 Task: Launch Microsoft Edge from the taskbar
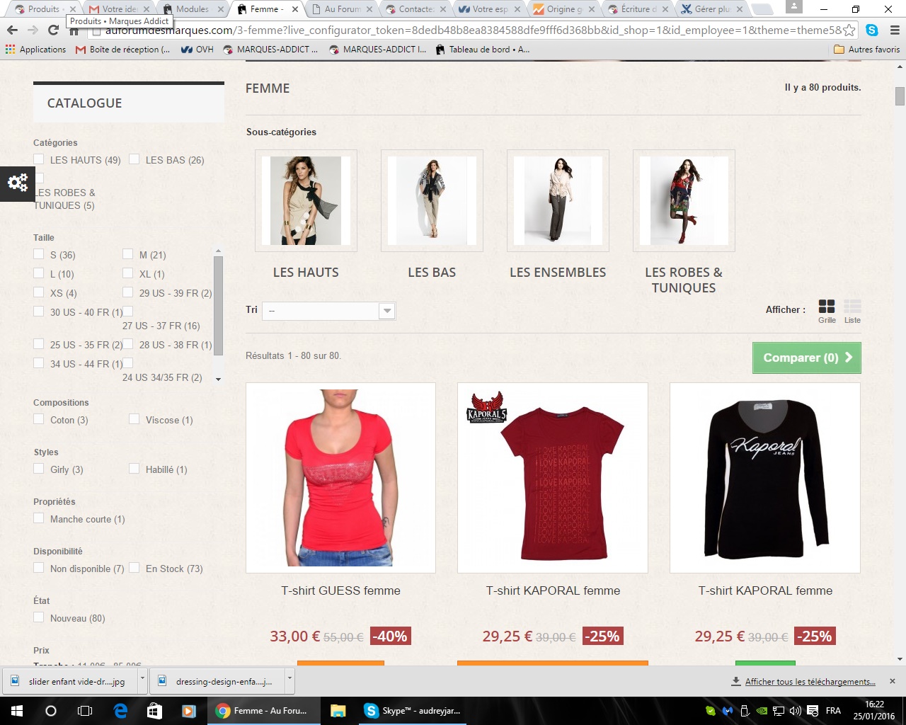[x=120, y=711]
